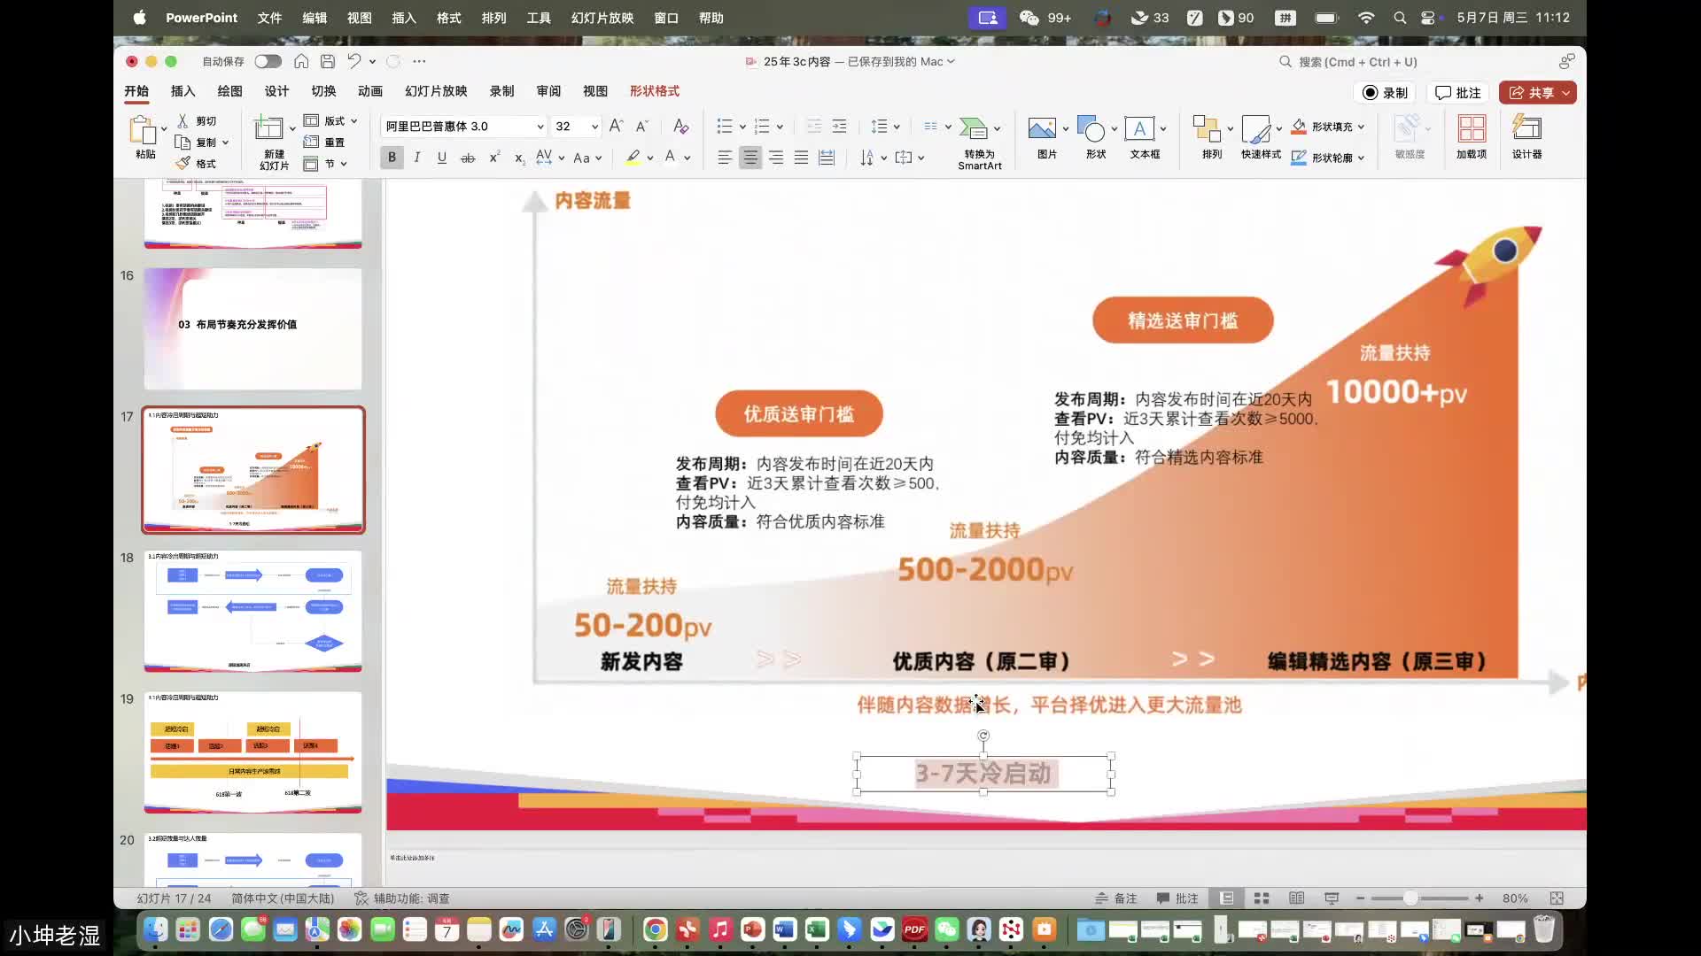Open the 设计器 design ideas panel
The height and width of the screenshot is (956, 1701).
tap(1526, 137)
